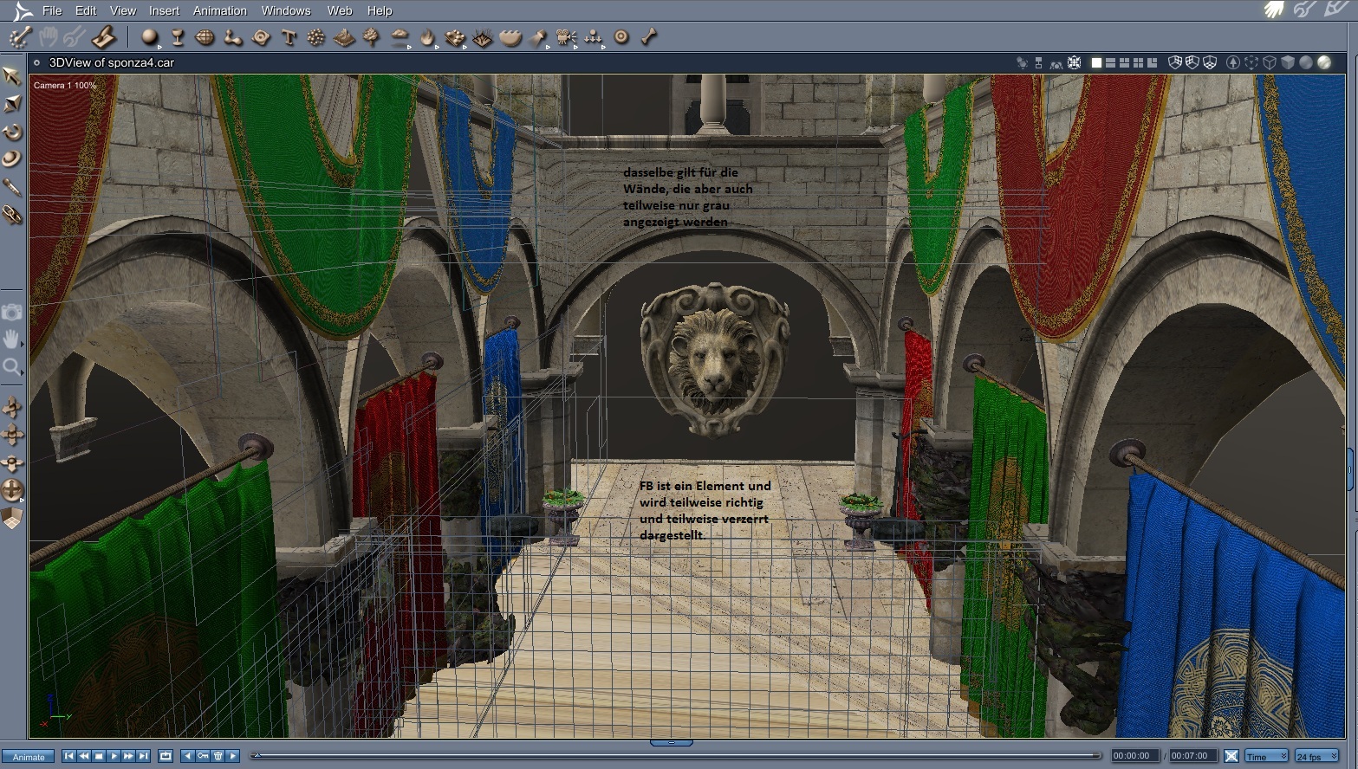The height and width of the screenshot is (769, 1358).
Task: Click the Animate button
Action: [29, 757]
